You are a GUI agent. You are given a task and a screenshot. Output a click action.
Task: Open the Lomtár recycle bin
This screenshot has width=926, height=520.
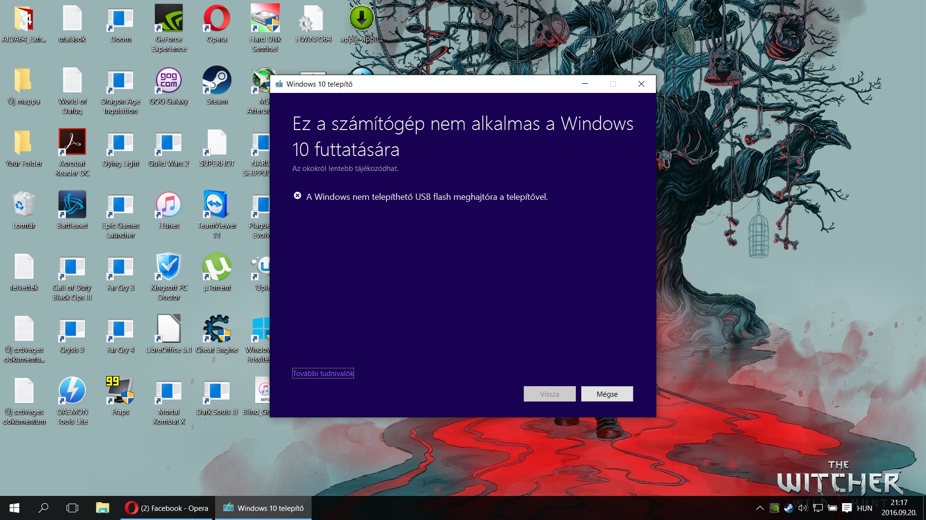pos(24,210)
